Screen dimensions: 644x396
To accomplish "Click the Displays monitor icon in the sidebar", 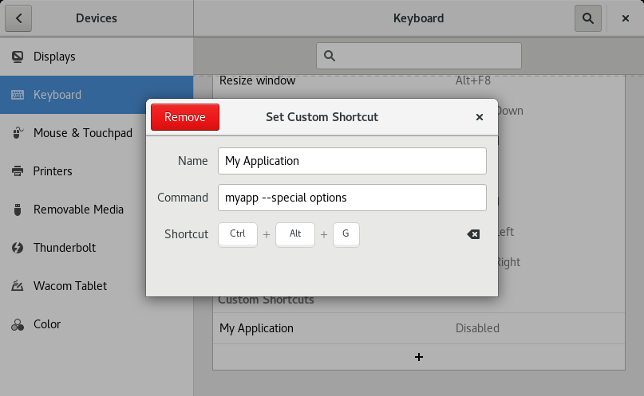I will coord(18,57).
